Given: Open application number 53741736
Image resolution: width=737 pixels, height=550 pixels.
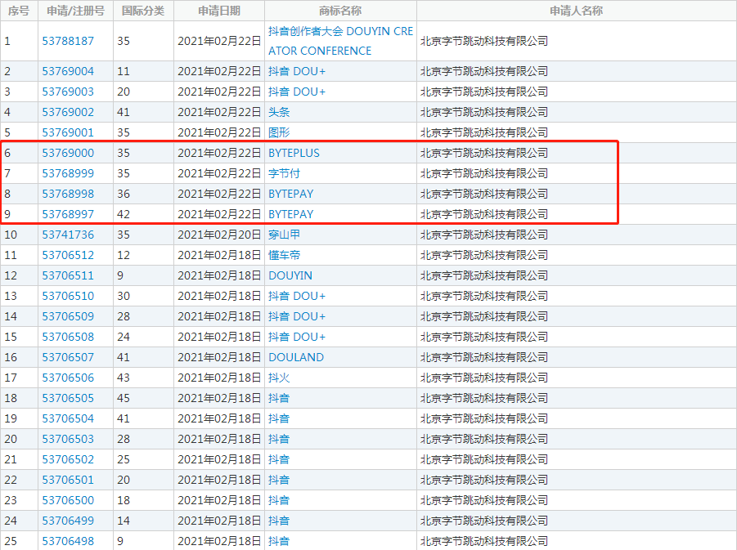Looking at the screenshot, I should click(68, 235).
